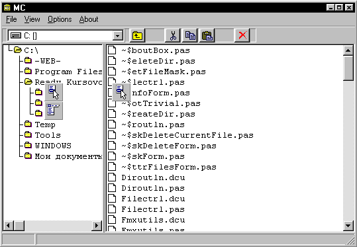This screenshot has height=247, width=357.
Task: Open the File menu
Action: pos(11,19)
